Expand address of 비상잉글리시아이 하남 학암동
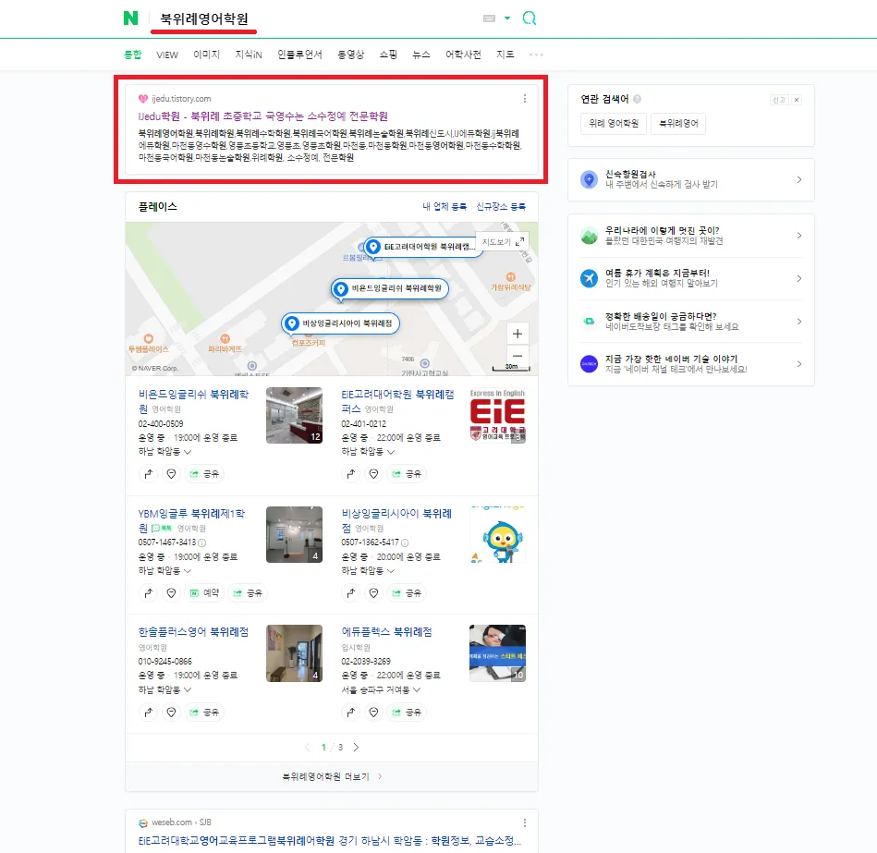This screenshot has width=877, height=853. tap(368, 570)
